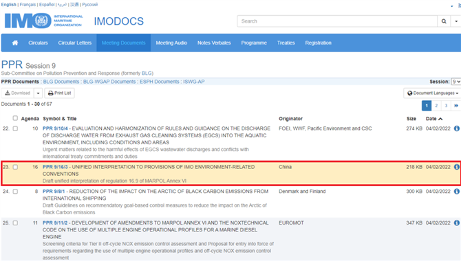461x261 pixels.
Task: Expand the search options dropdown arrow
Action: click(456, 21)
